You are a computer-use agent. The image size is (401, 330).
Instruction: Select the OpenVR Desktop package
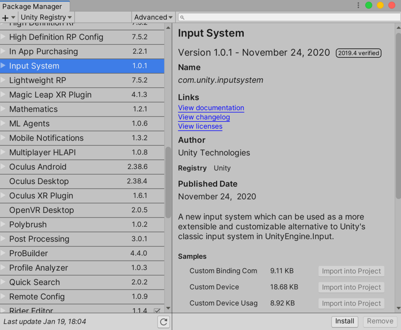[82, 210]
